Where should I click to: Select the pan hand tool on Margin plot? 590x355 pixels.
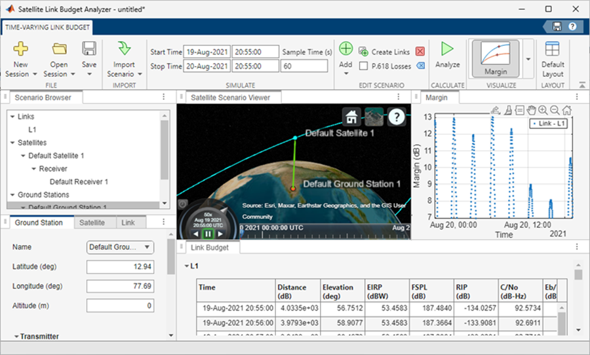click(531, 110)
